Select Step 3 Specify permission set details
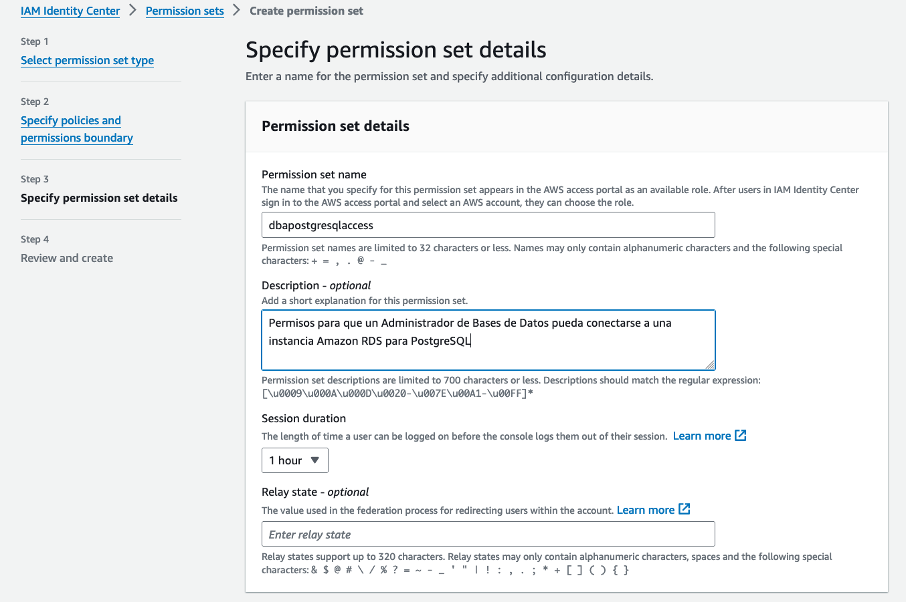Image resolution: width=906 pixels, height=602 pixels. click(x=99, y=198)
